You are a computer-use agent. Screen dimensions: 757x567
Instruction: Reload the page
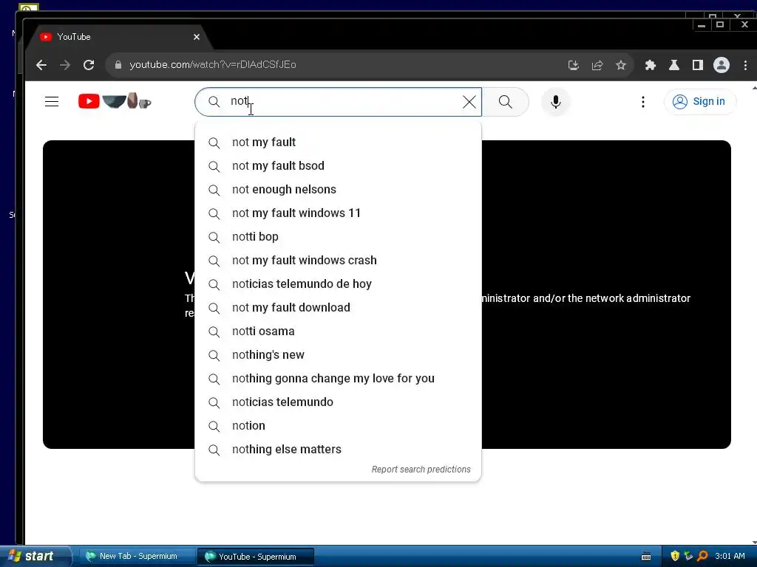click(x=89, y=65)
